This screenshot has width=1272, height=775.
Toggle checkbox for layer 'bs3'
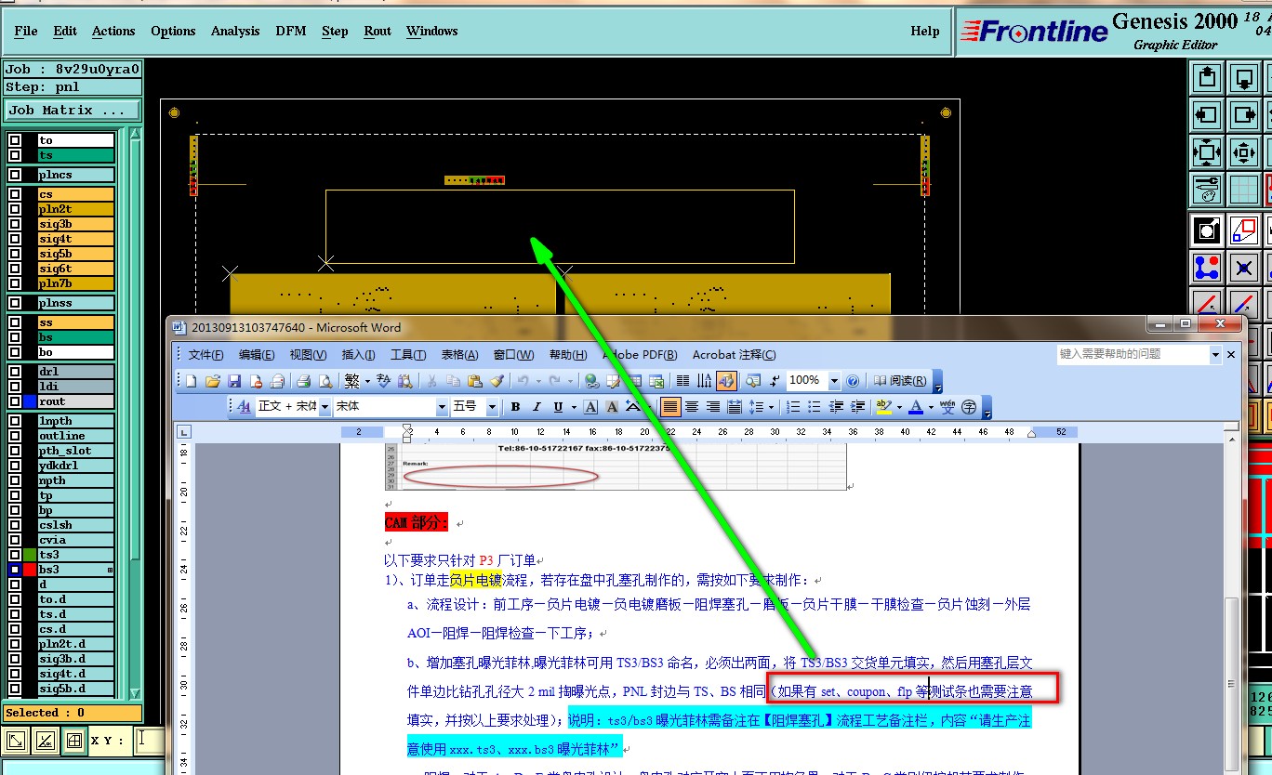point(14,570)
